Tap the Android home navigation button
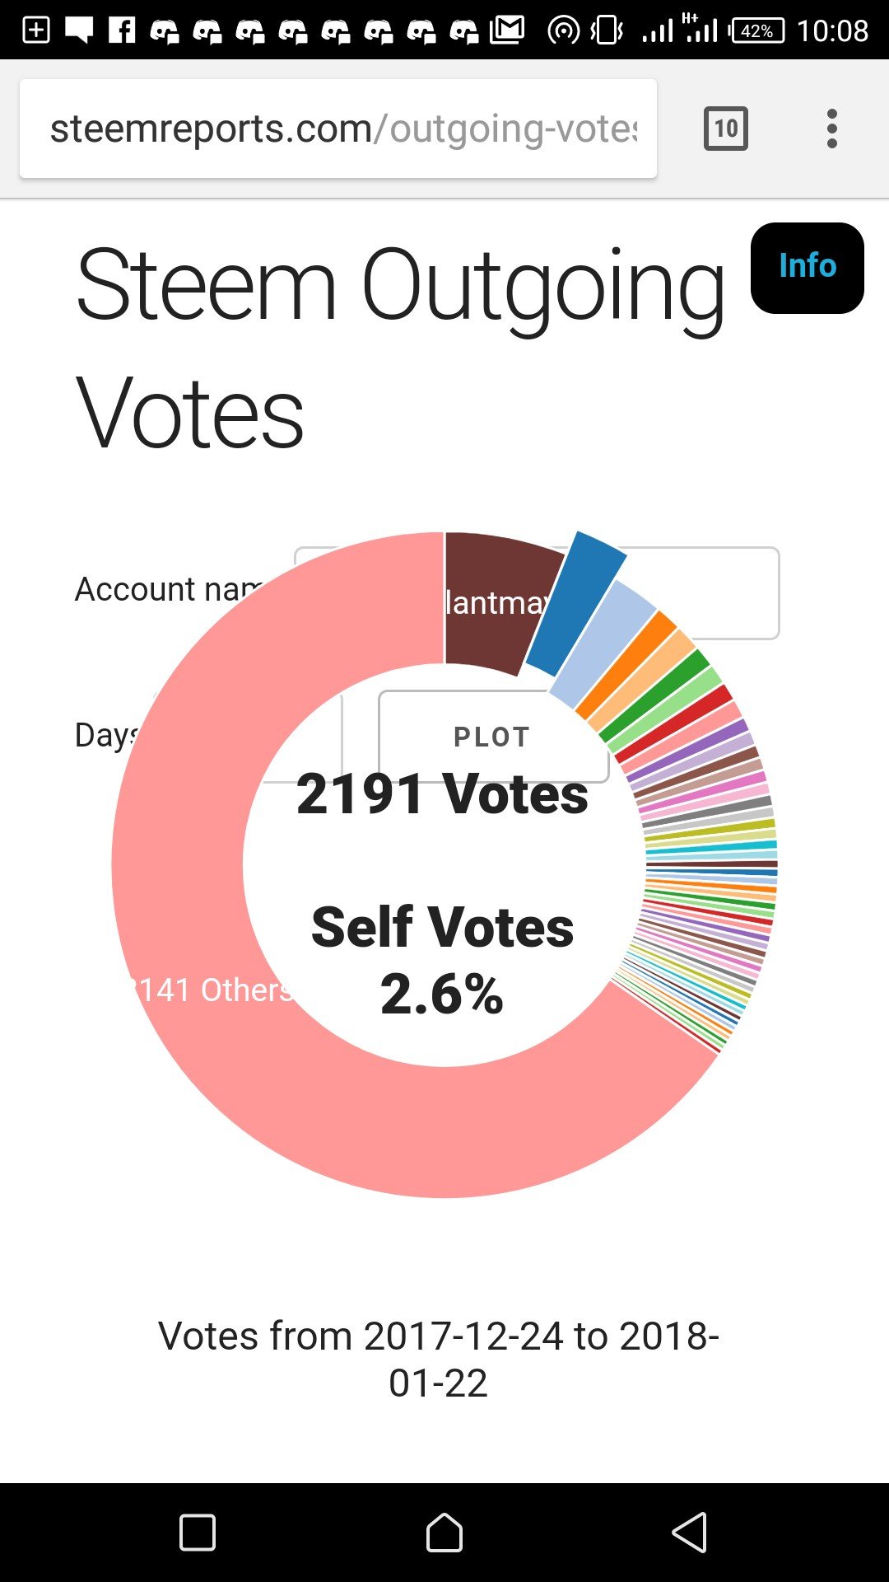The width and height of the screenshot is (889, 1582). click(444, 1533)
